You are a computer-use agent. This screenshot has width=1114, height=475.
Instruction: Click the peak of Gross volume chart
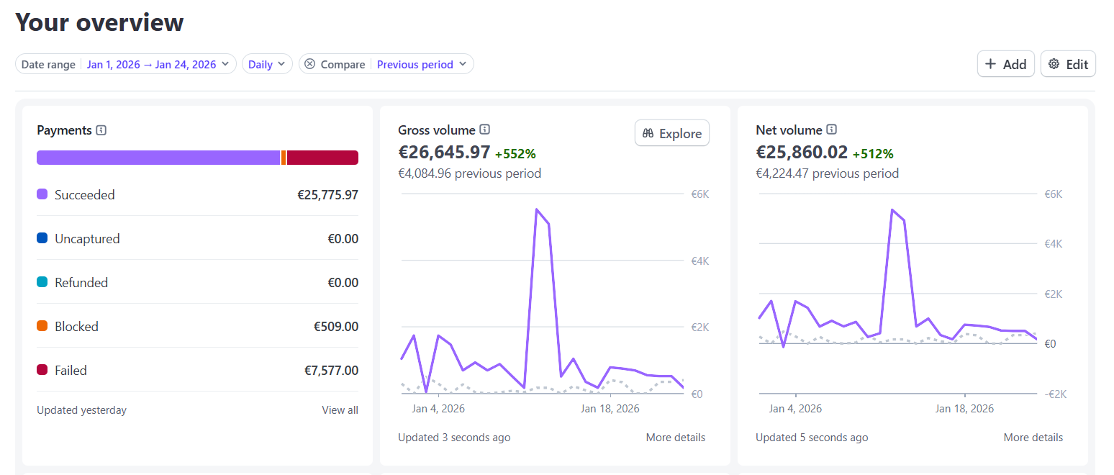537,209
